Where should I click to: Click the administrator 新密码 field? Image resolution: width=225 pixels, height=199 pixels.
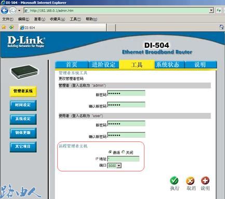126,94
